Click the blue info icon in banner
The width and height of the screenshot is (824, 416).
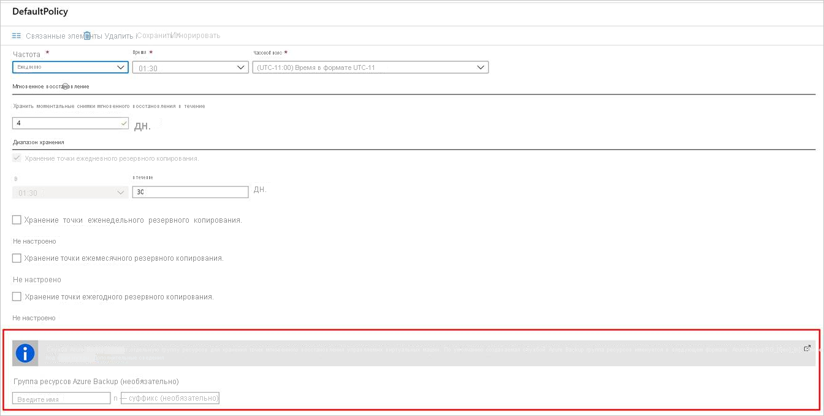25,353
